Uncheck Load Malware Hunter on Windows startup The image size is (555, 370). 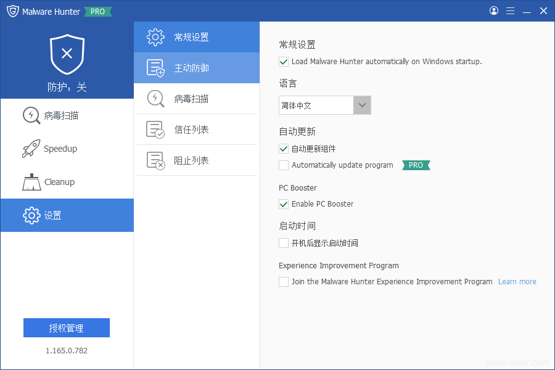[284, 62]
